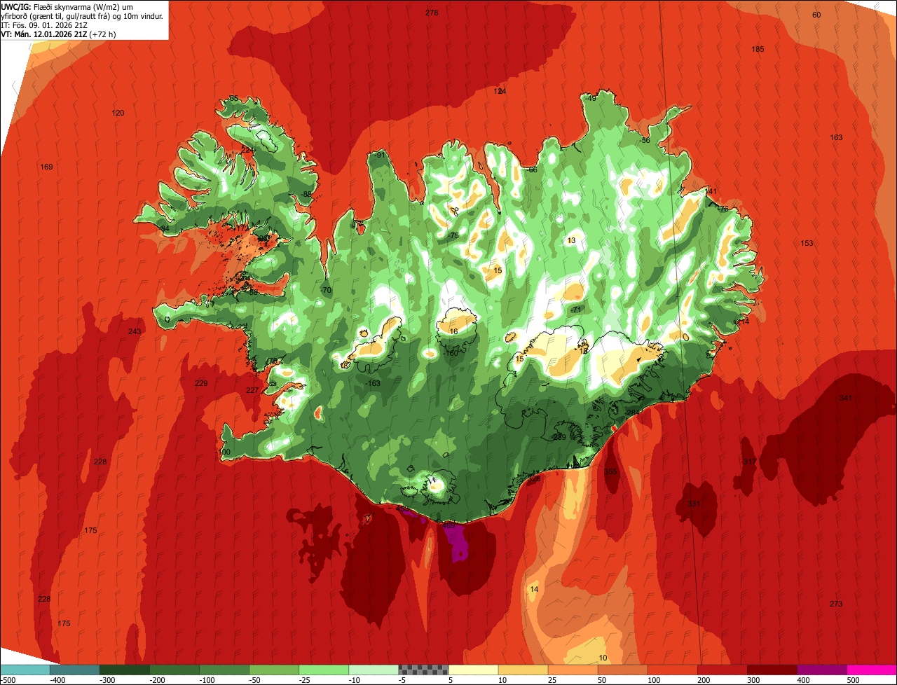Screen dimensions: 897x685
Task: Click the map value '-49' on the northeast tip
Action: 590,98
